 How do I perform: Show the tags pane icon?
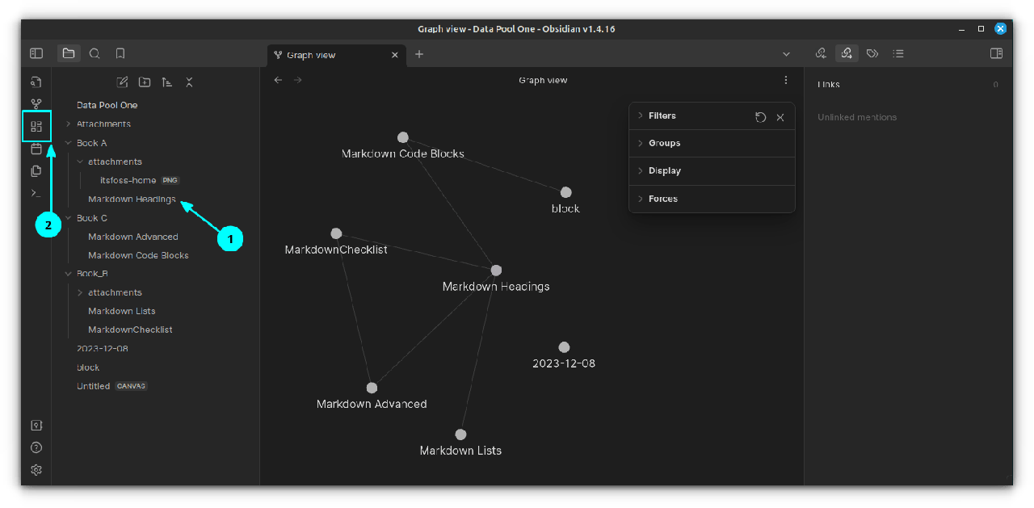pos(872,53)
